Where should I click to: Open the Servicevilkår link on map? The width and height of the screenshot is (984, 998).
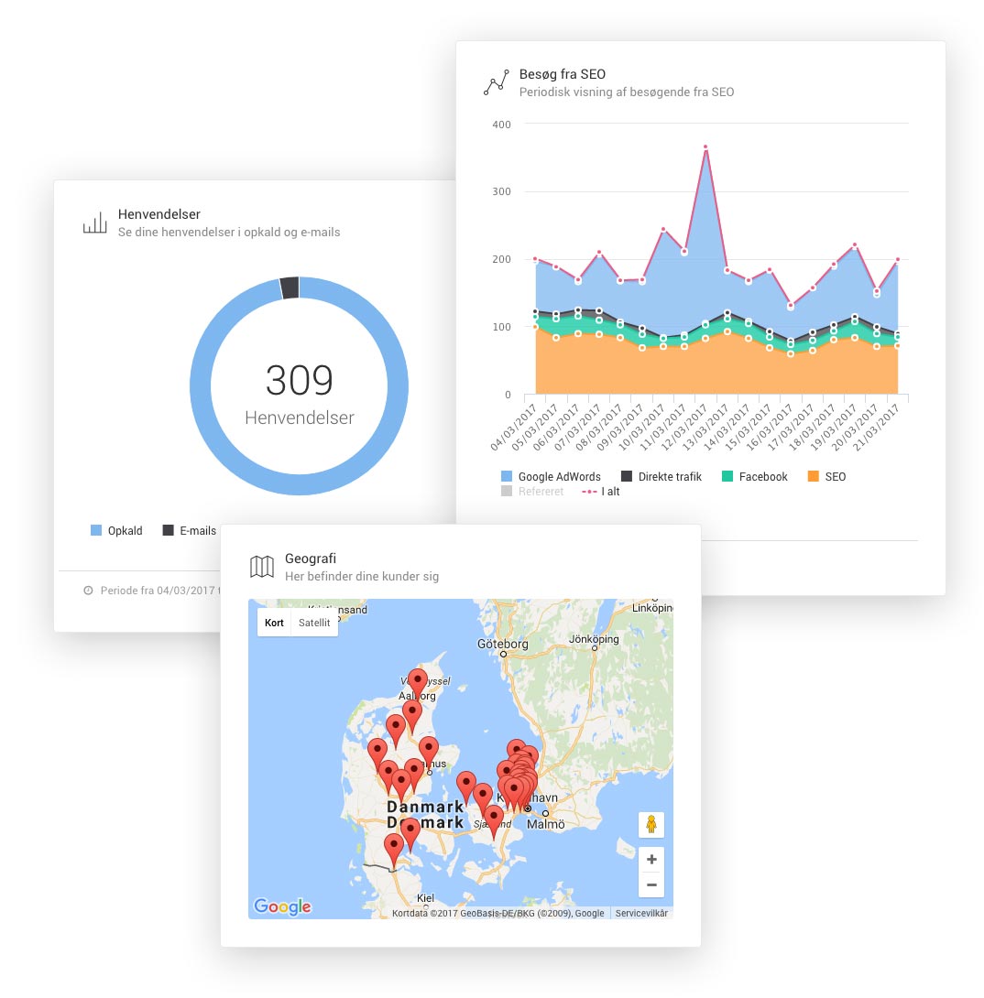(x=641, y=913)
